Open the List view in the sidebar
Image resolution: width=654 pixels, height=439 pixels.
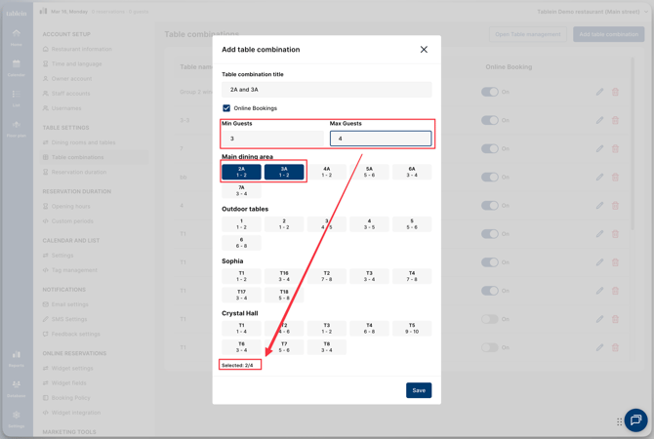(x=16, y=98)
